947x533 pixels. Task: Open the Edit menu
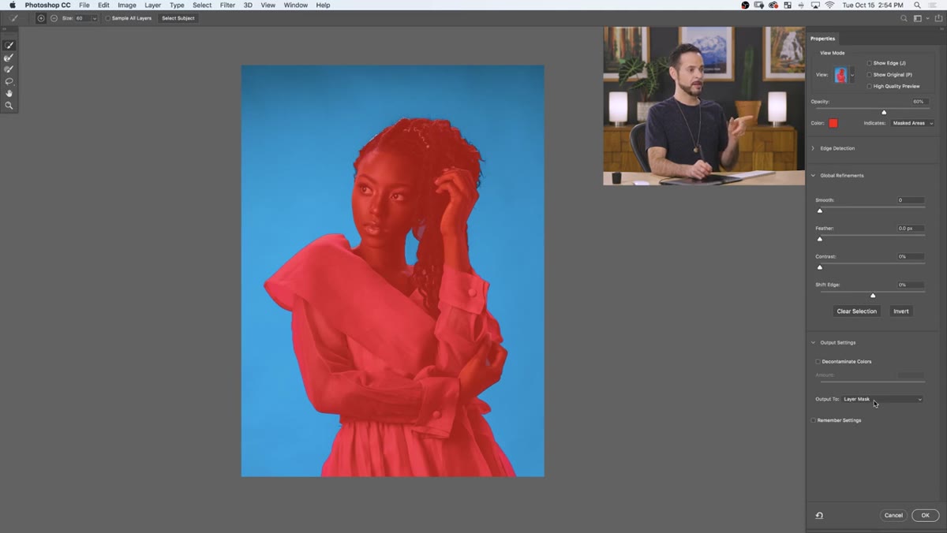pos(103,5)
